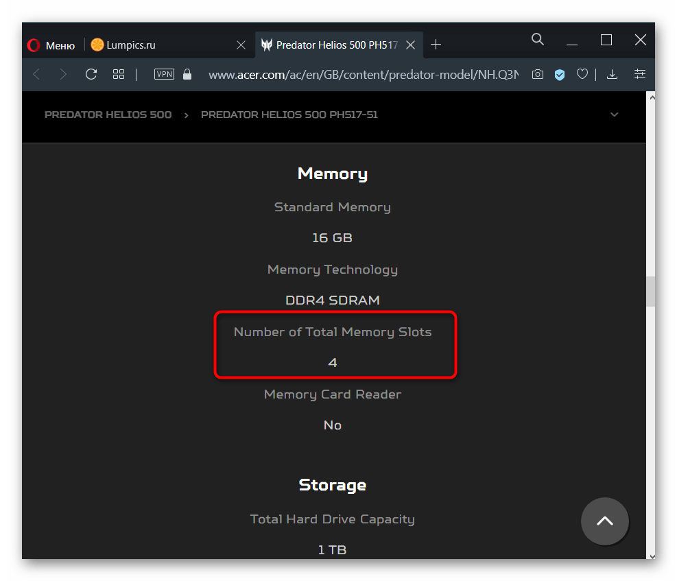Close the Predator Helios 500 tab

[x=410, y=45]
